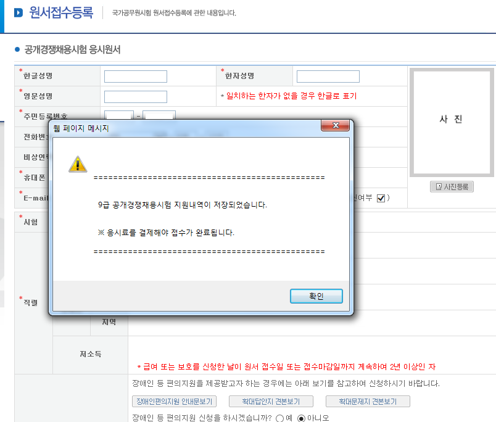496x422 pixels.
Task: Click the 한글성명 input field
Action: tap(136, 77)
